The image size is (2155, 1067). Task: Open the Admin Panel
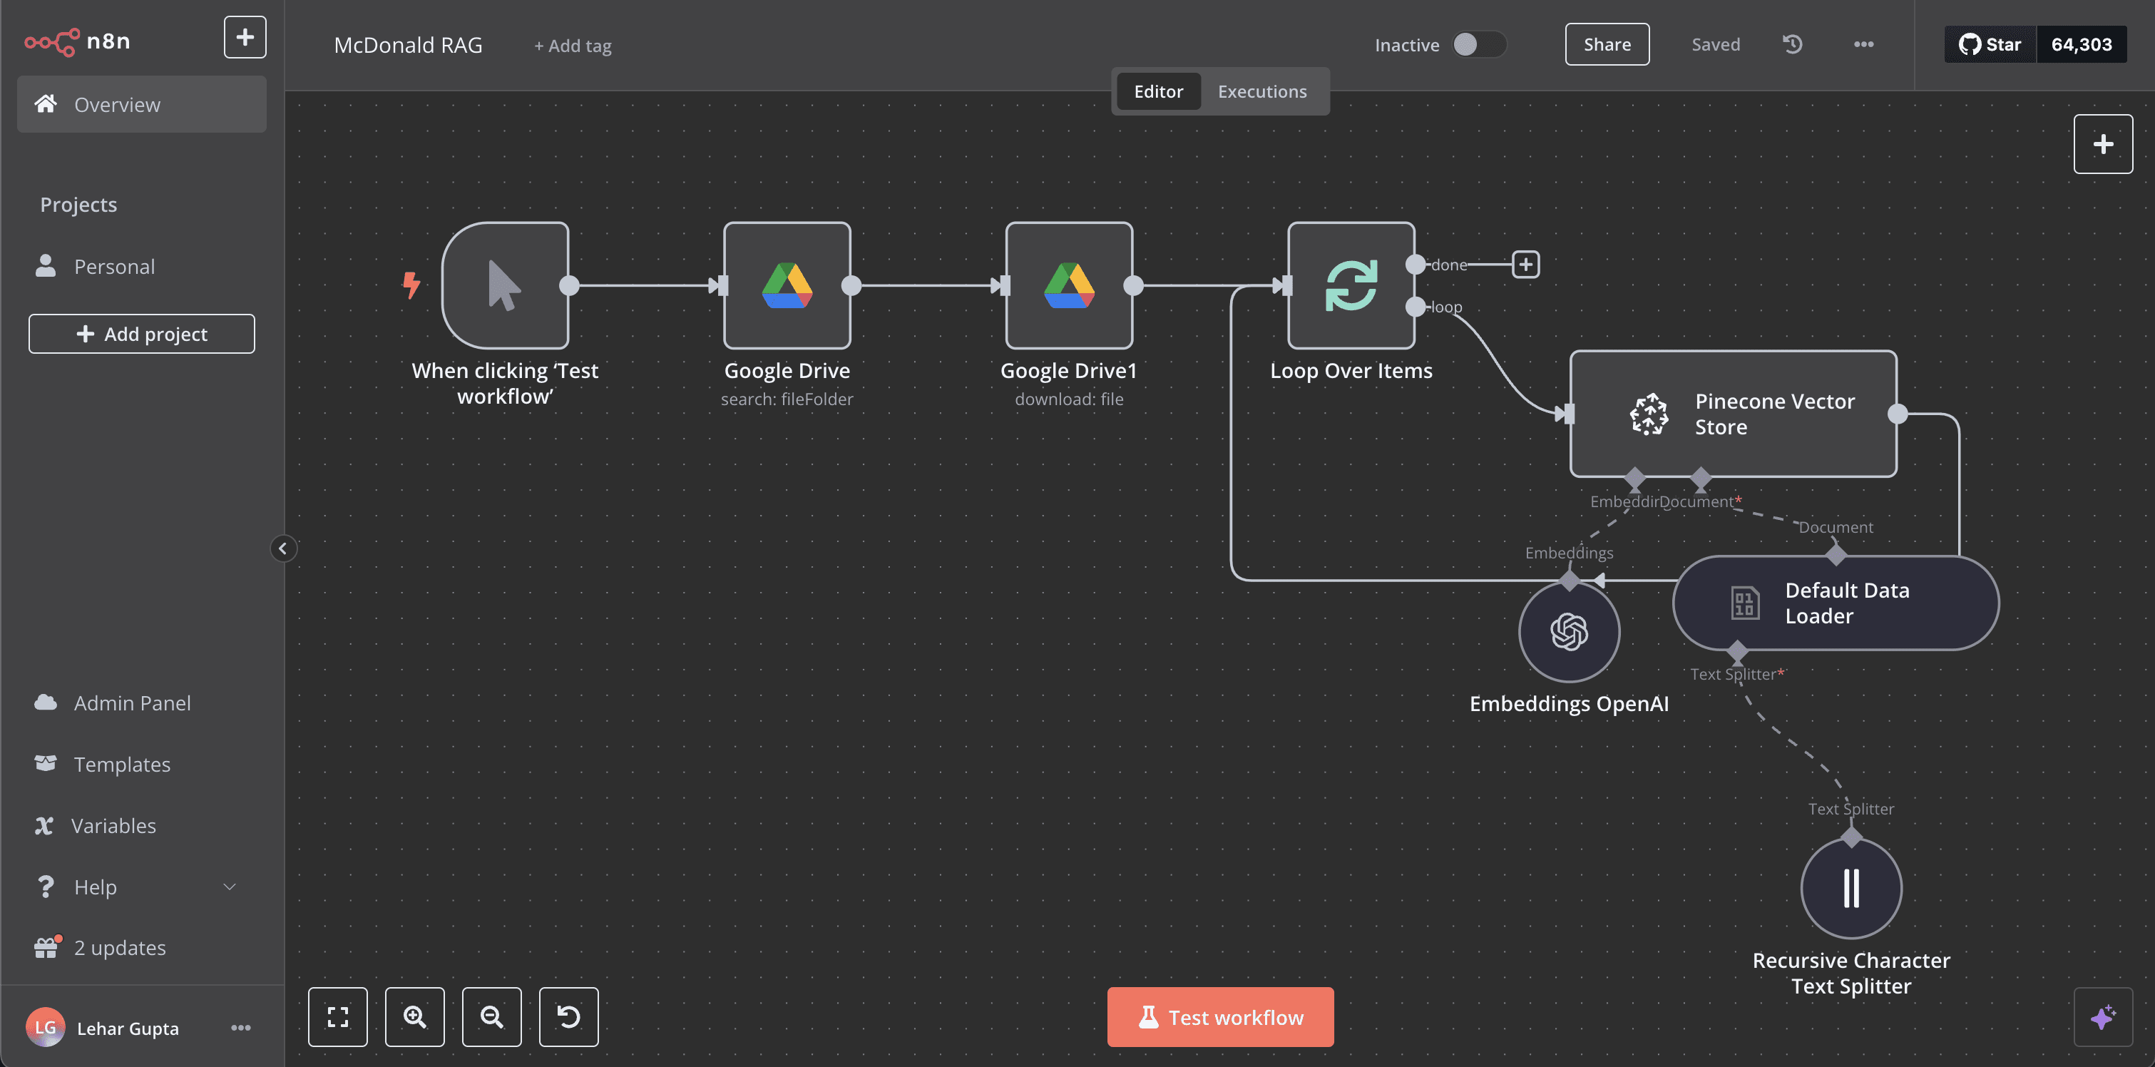[x=141, y=703]
